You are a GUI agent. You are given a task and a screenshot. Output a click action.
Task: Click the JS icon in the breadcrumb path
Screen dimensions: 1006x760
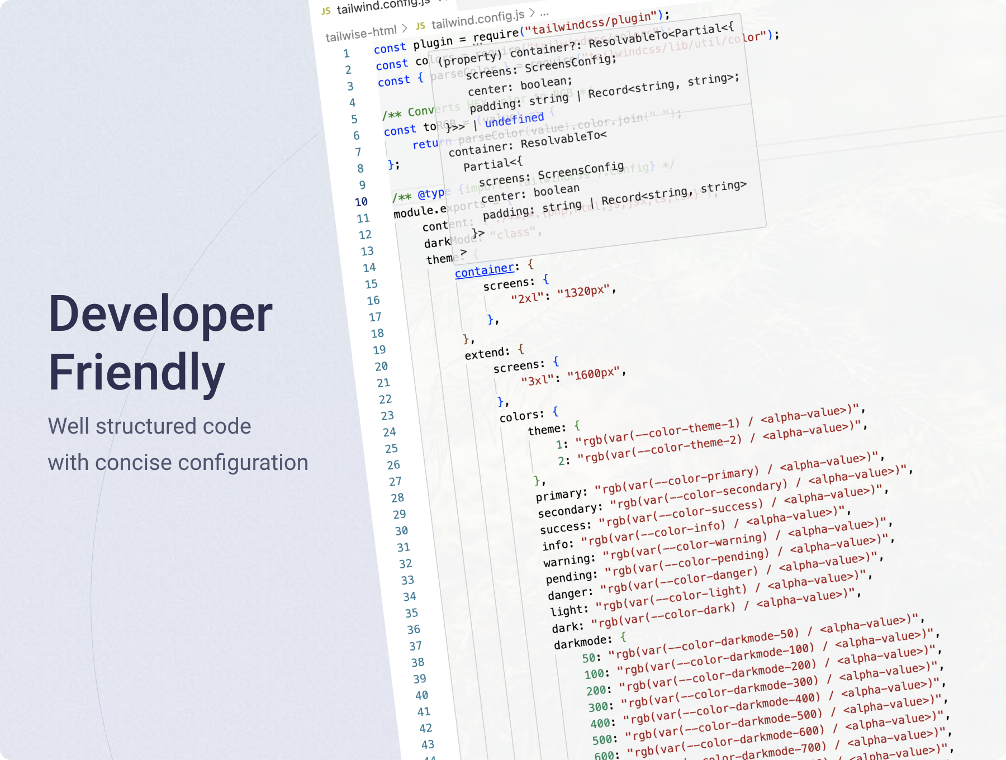(421, 25)
